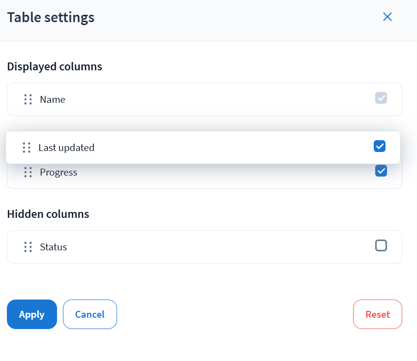Select the Status column label

(x=53, y=247)
